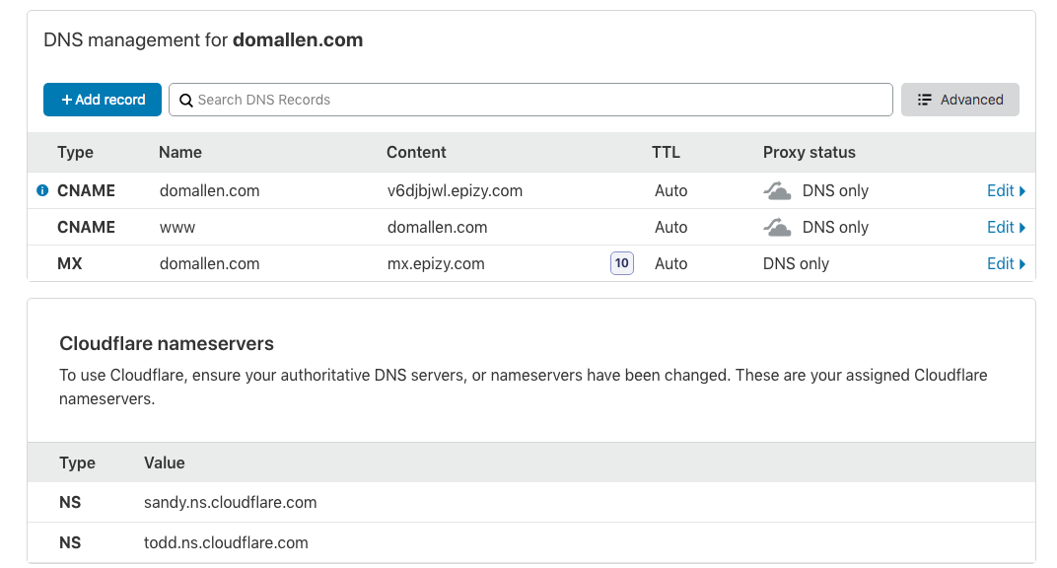The image size is (1057, 568).
Task: Click the Proxy status column header
Action: 809,152
